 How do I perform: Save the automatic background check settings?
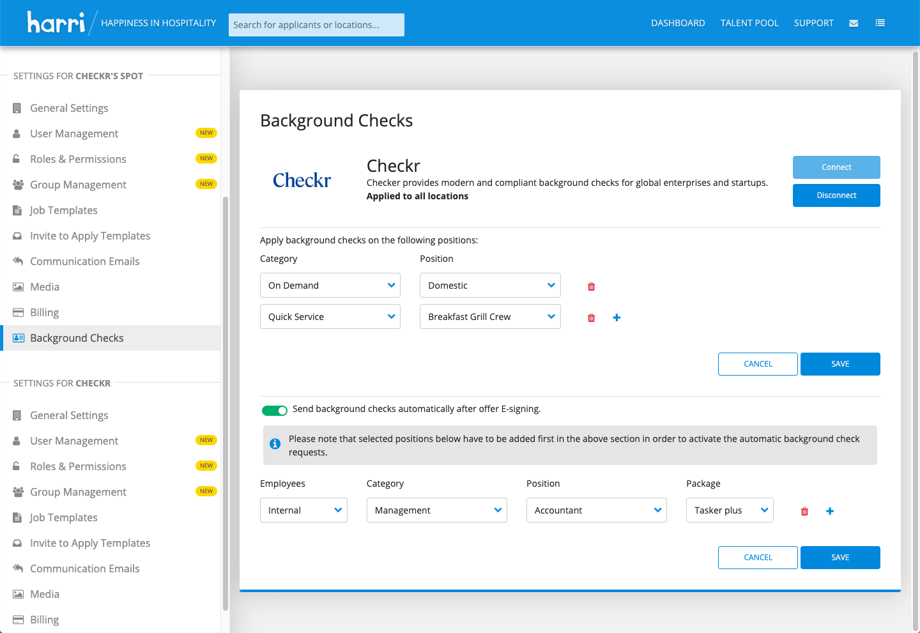[x=840, y=558]
